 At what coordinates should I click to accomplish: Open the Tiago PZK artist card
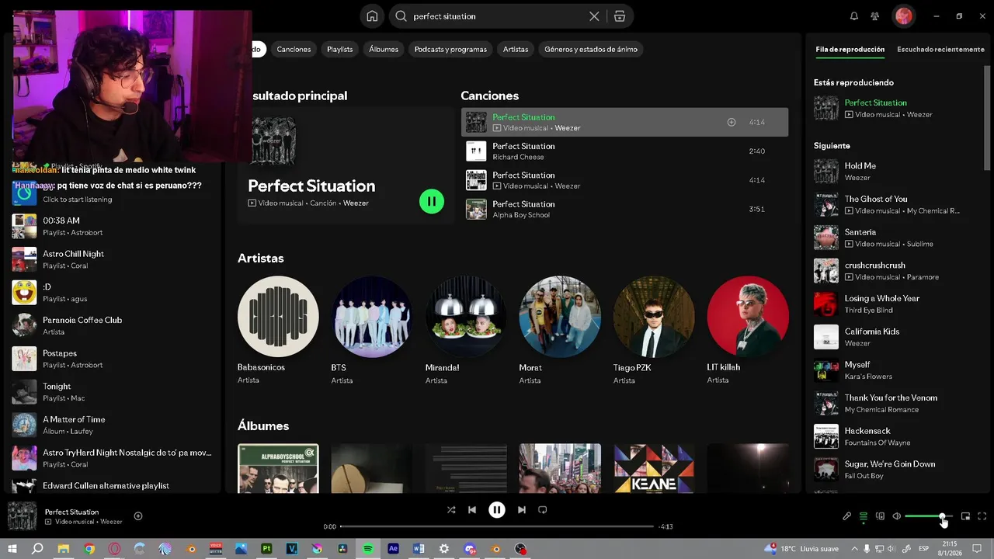tap(654, 331)
